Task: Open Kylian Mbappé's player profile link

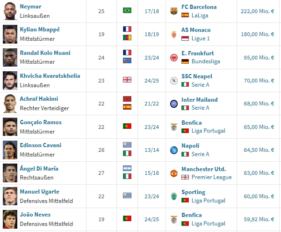Action: click(40, 30)
